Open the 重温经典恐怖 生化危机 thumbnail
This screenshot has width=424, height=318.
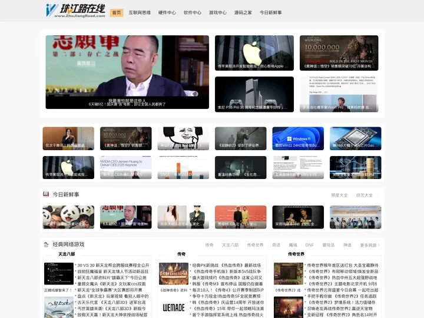[x=241, y=167]
